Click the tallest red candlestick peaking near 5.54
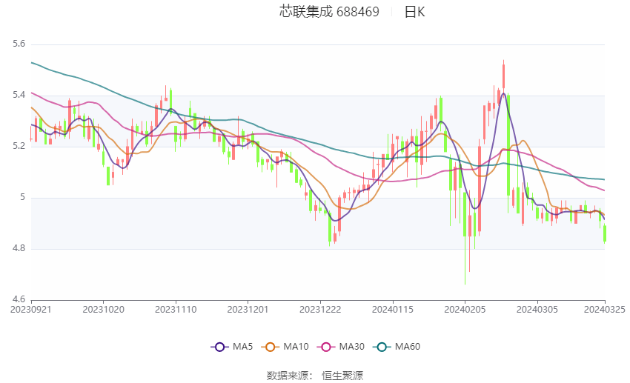This screenshot has width=630, height=383. coord(503,76)
